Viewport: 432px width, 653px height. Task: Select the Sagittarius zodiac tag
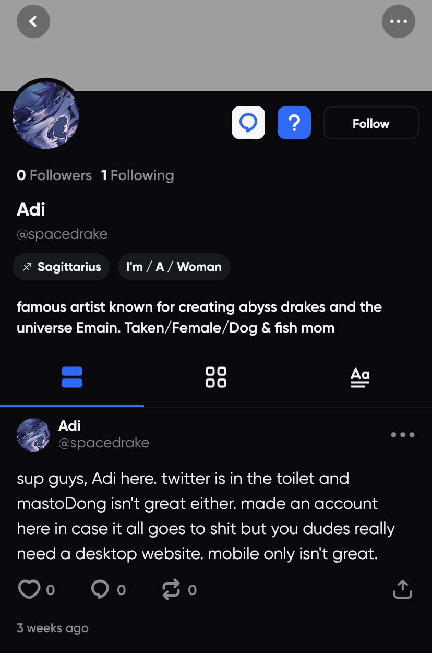[x=61, y=267]
